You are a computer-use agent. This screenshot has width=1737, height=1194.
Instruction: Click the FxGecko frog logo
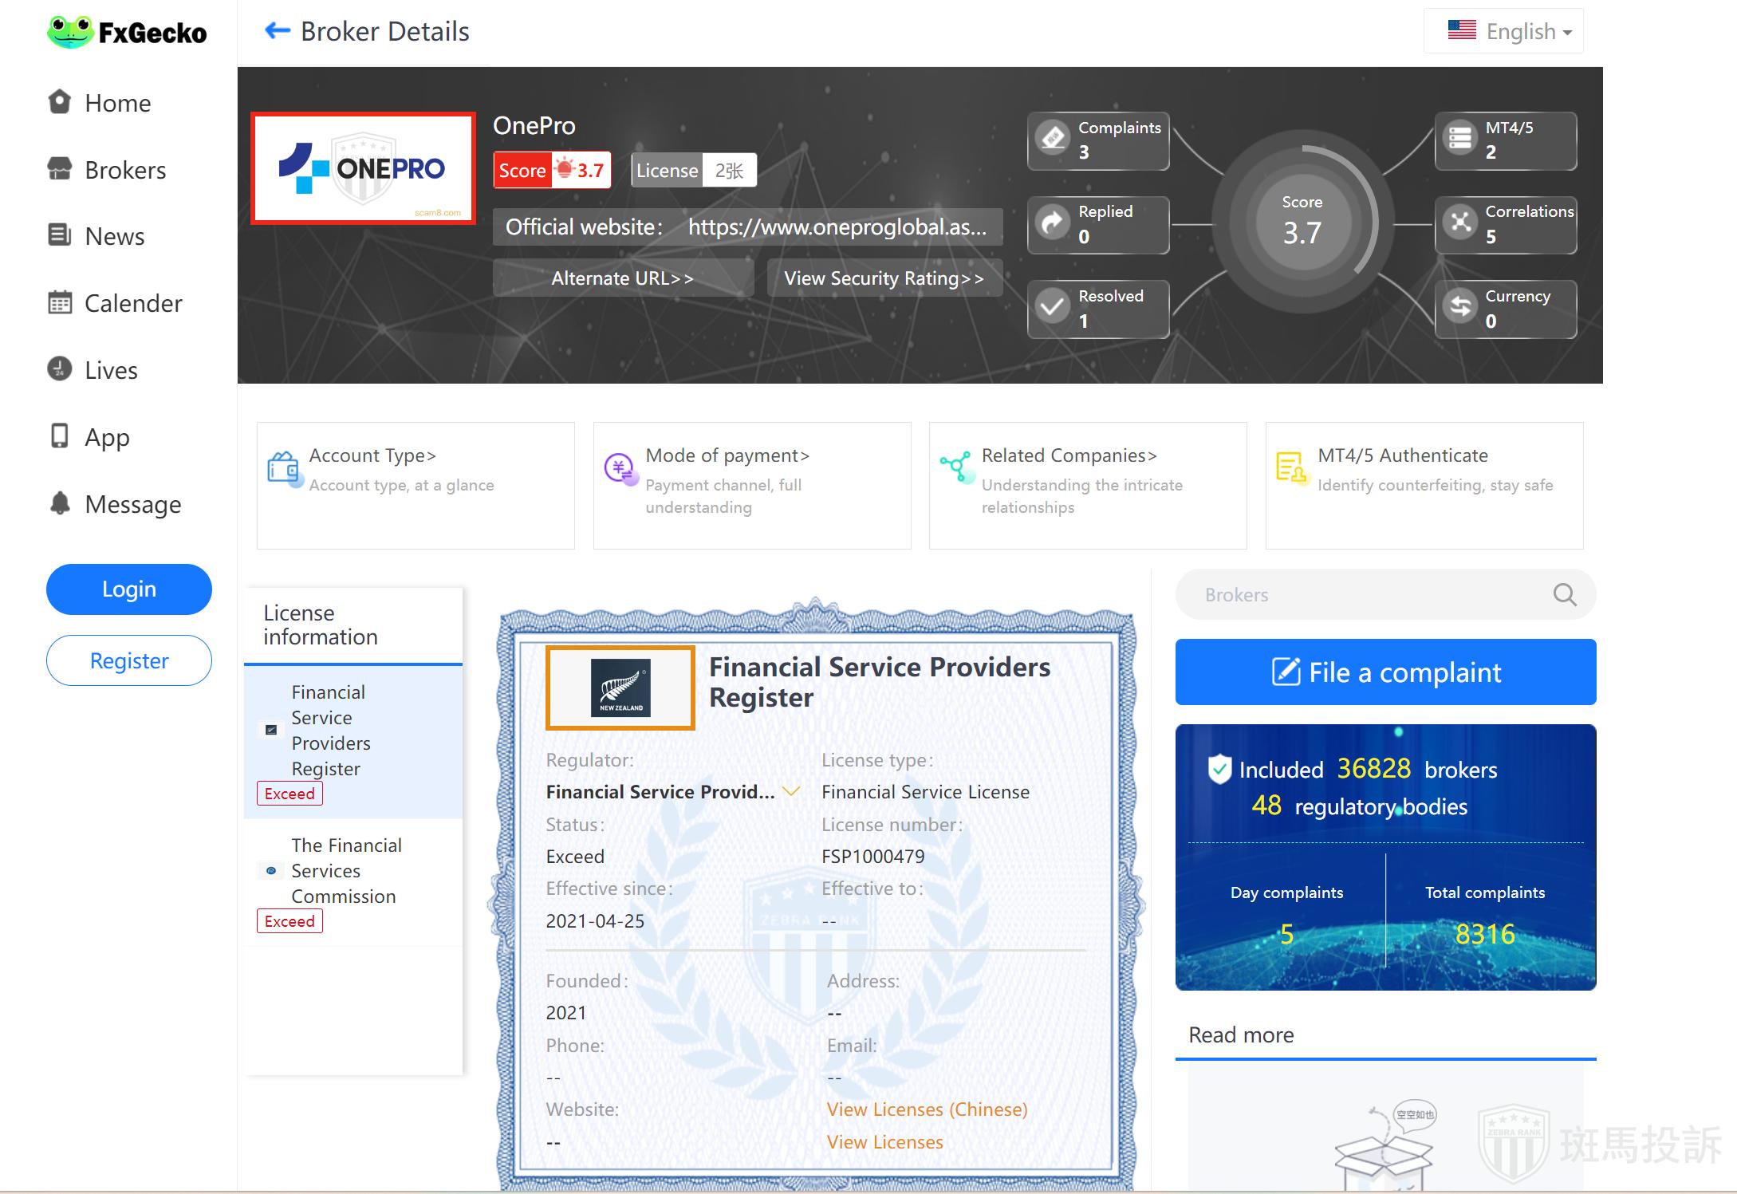[x=70, y=32]
